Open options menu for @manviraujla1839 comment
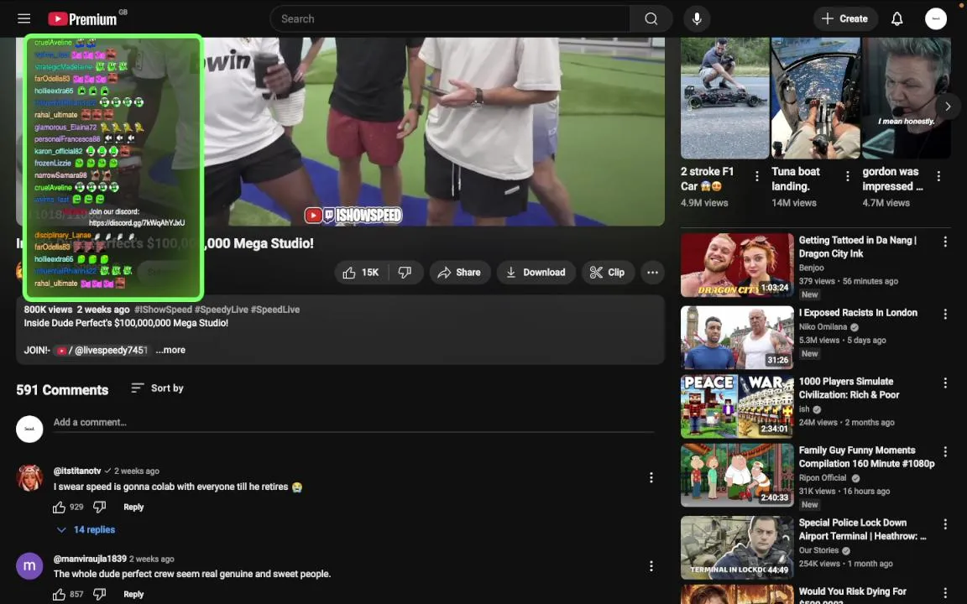 [651, 565]
